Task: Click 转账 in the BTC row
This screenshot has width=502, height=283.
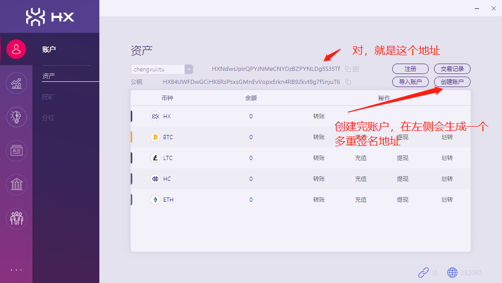Action: (x=319, y=137)
